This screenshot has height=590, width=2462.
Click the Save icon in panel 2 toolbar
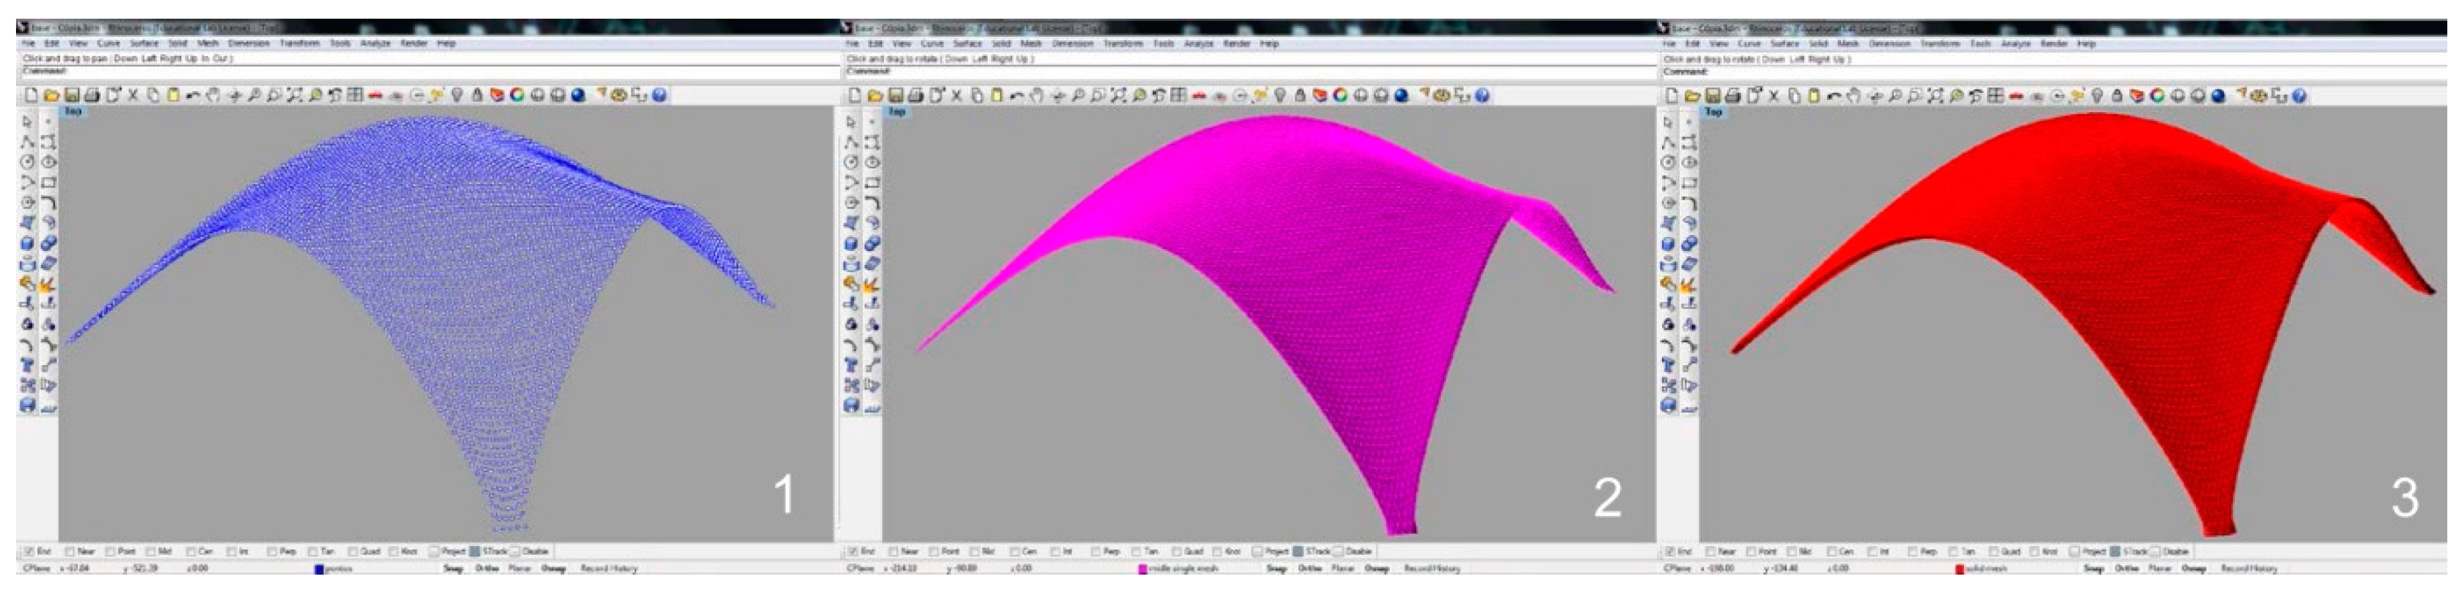click(x=896, y=95)
